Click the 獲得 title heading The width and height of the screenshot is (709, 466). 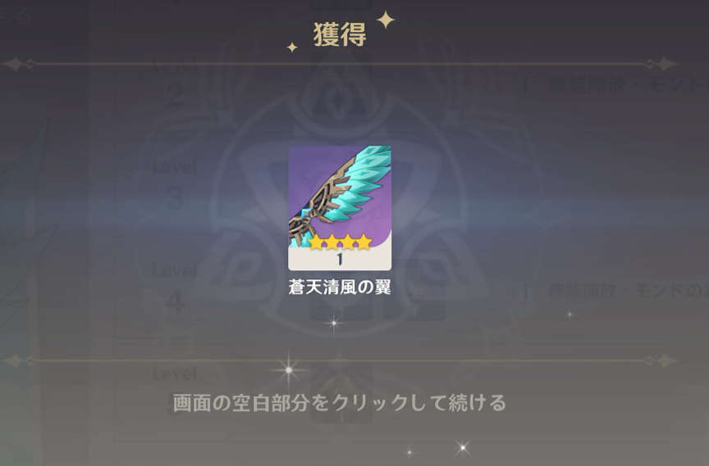tap(340, 34)
